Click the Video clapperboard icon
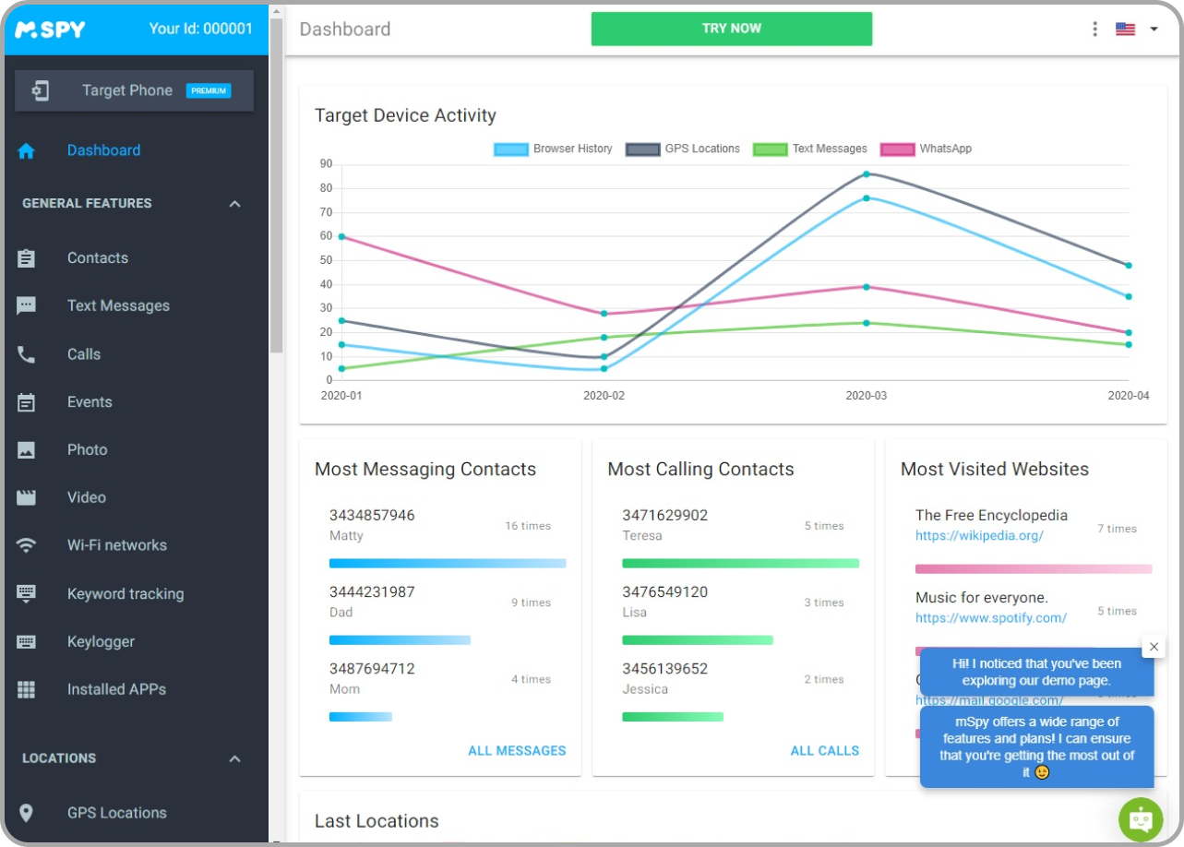The width and height of the screenshot is (1184, 847). 26,497
